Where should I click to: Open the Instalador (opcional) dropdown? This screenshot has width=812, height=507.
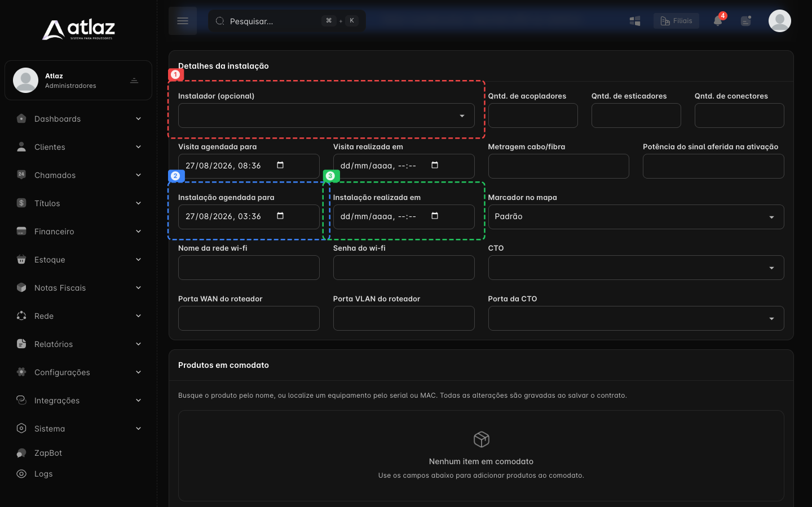(x=326, y=115)
